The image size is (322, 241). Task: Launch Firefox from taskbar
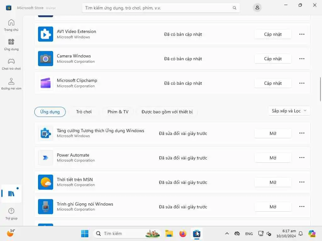pos(183,233)
